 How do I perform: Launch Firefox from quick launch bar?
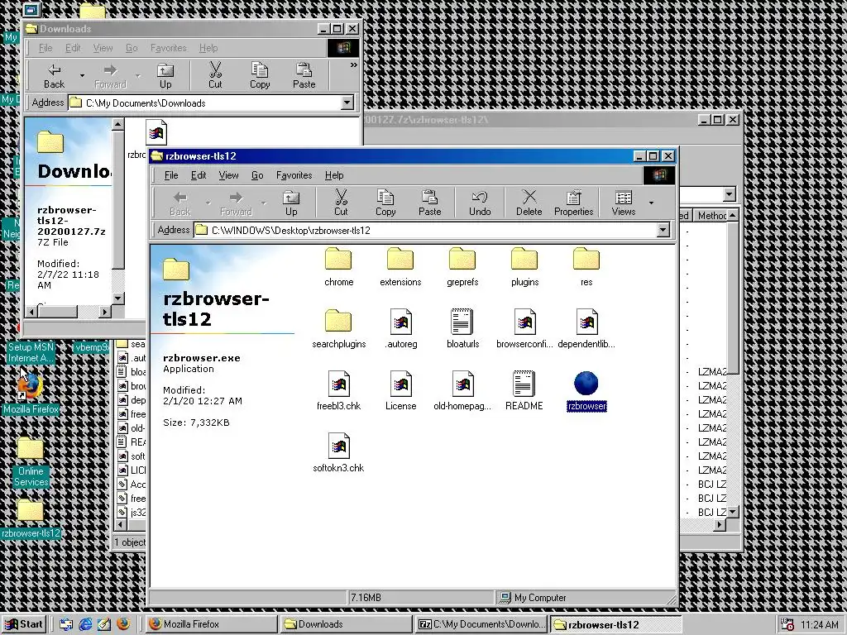coord(123,623)
